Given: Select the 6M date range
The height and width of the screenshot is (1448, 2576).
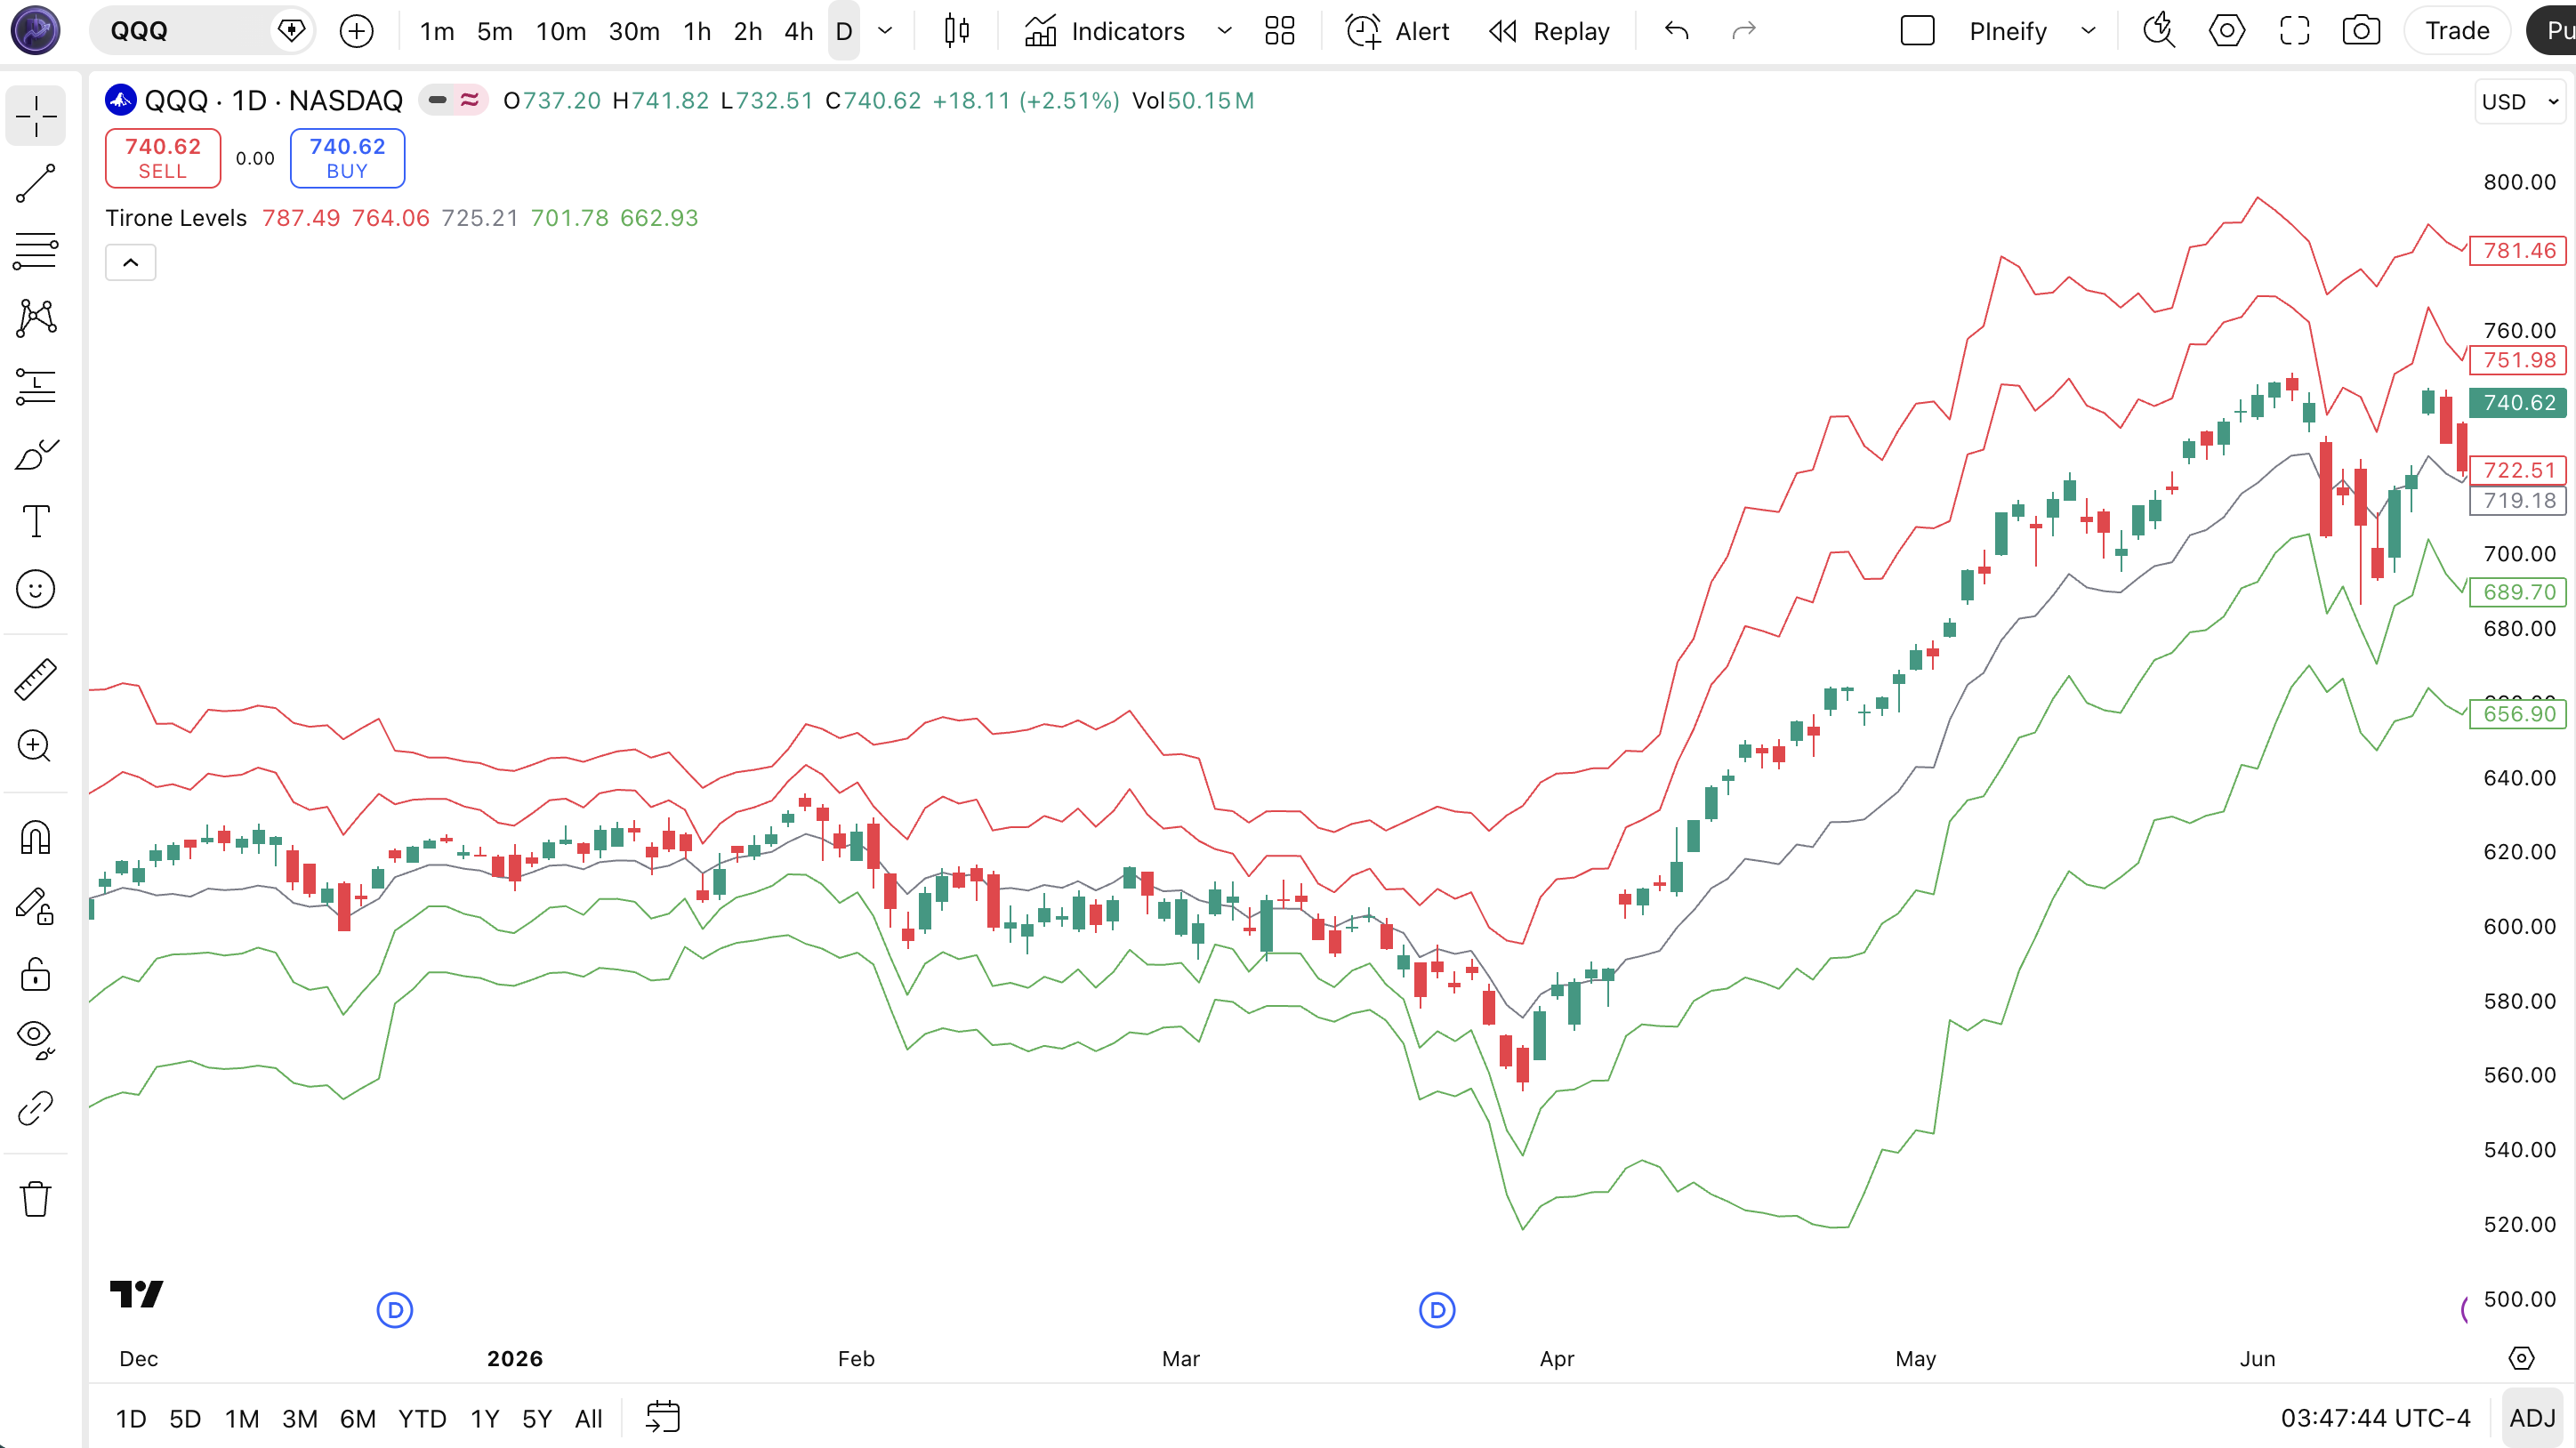Looking at the screenshot, I should 358,1418.
